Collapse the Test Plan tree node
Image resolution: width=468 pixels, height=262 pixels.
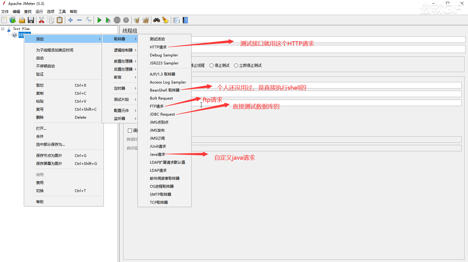pos(3,29)
